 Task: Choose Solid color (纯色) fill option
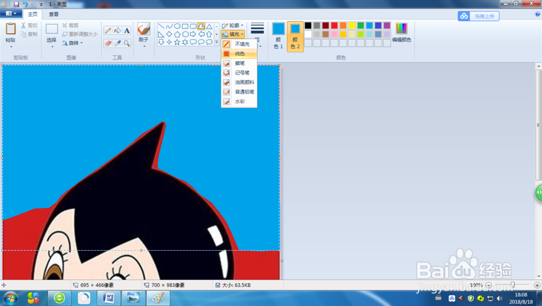[x=239, y=54]
